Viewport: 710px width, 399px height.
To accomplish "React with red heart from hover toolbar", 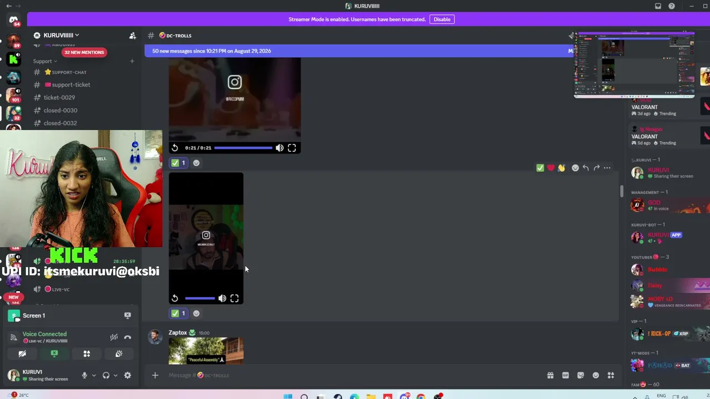I will (551, 168).
